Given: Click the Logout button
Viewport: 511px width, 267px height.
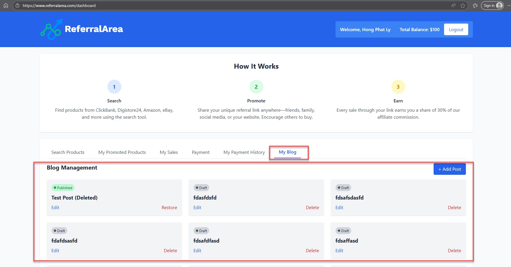Looking at the screenshot, I should click(456, 29).
